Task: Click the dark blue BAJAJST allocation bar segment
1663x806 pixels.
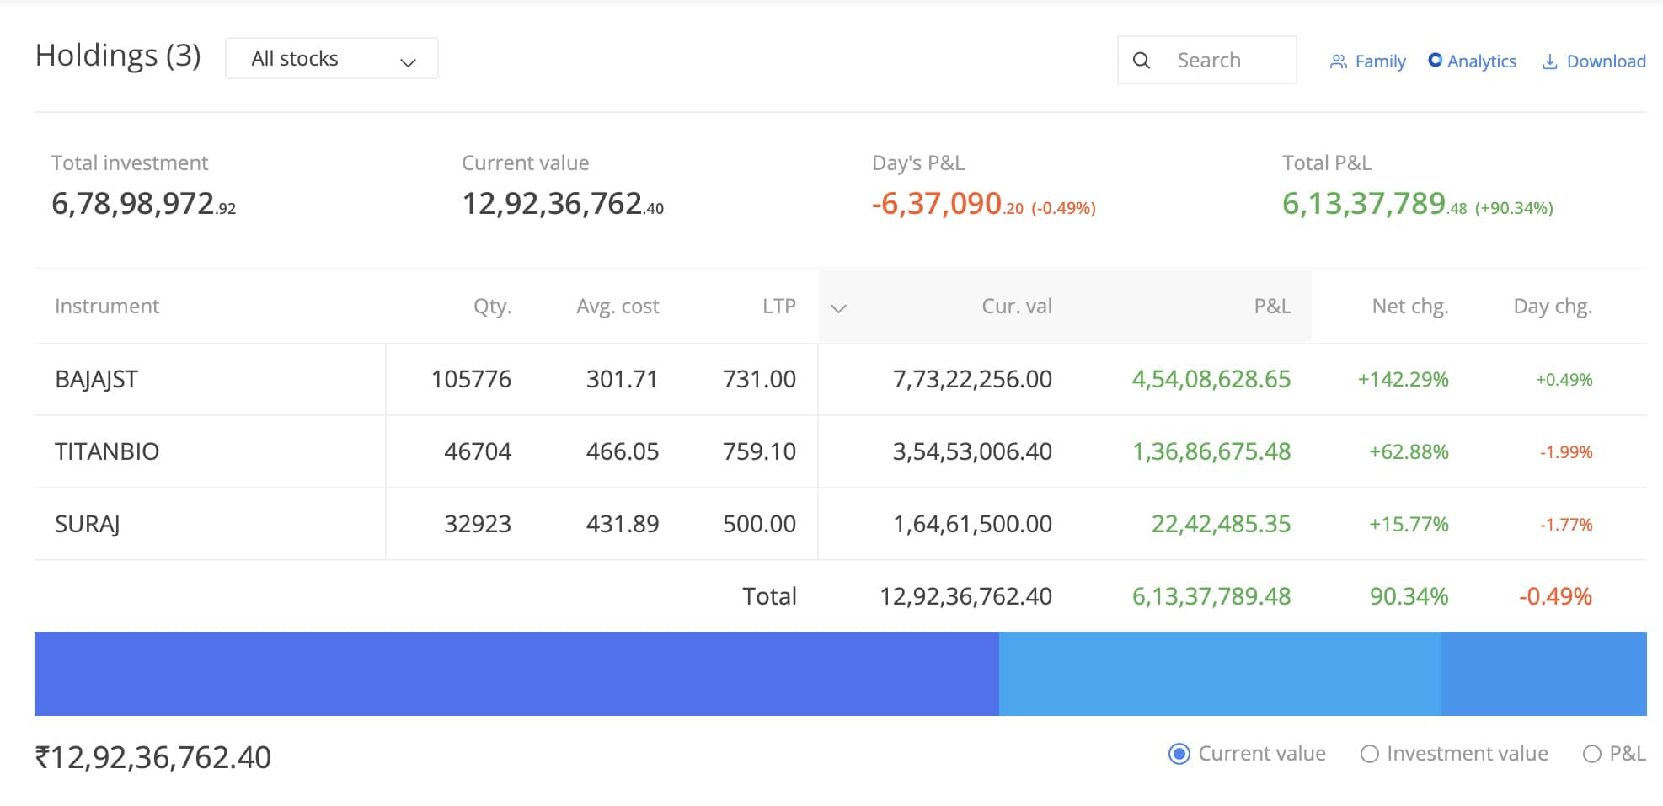Action: [x=516, y=674]
